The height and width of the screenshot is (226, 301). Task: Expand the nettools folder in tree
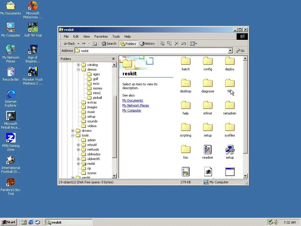78,149
